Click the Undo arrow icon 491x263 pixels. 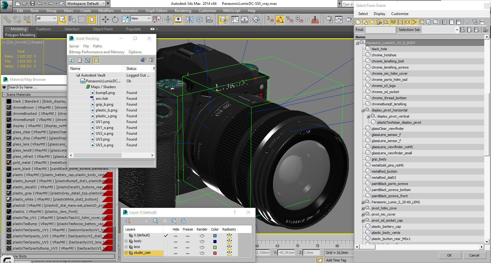[40, 4]
